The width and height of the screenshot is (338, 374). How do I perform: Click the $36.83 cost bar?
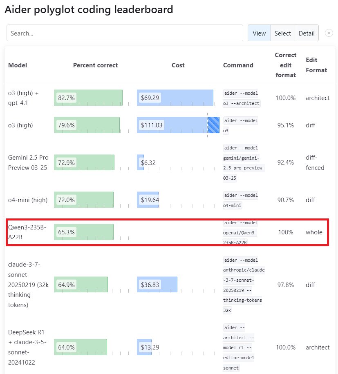[x=157, y=285]
